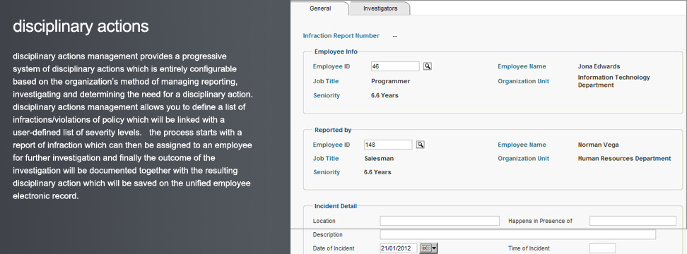The height and width of the screenshot is (254, 687).
Task: Click the Employee ID field containing 46
Action: click(x=395, y=66)
